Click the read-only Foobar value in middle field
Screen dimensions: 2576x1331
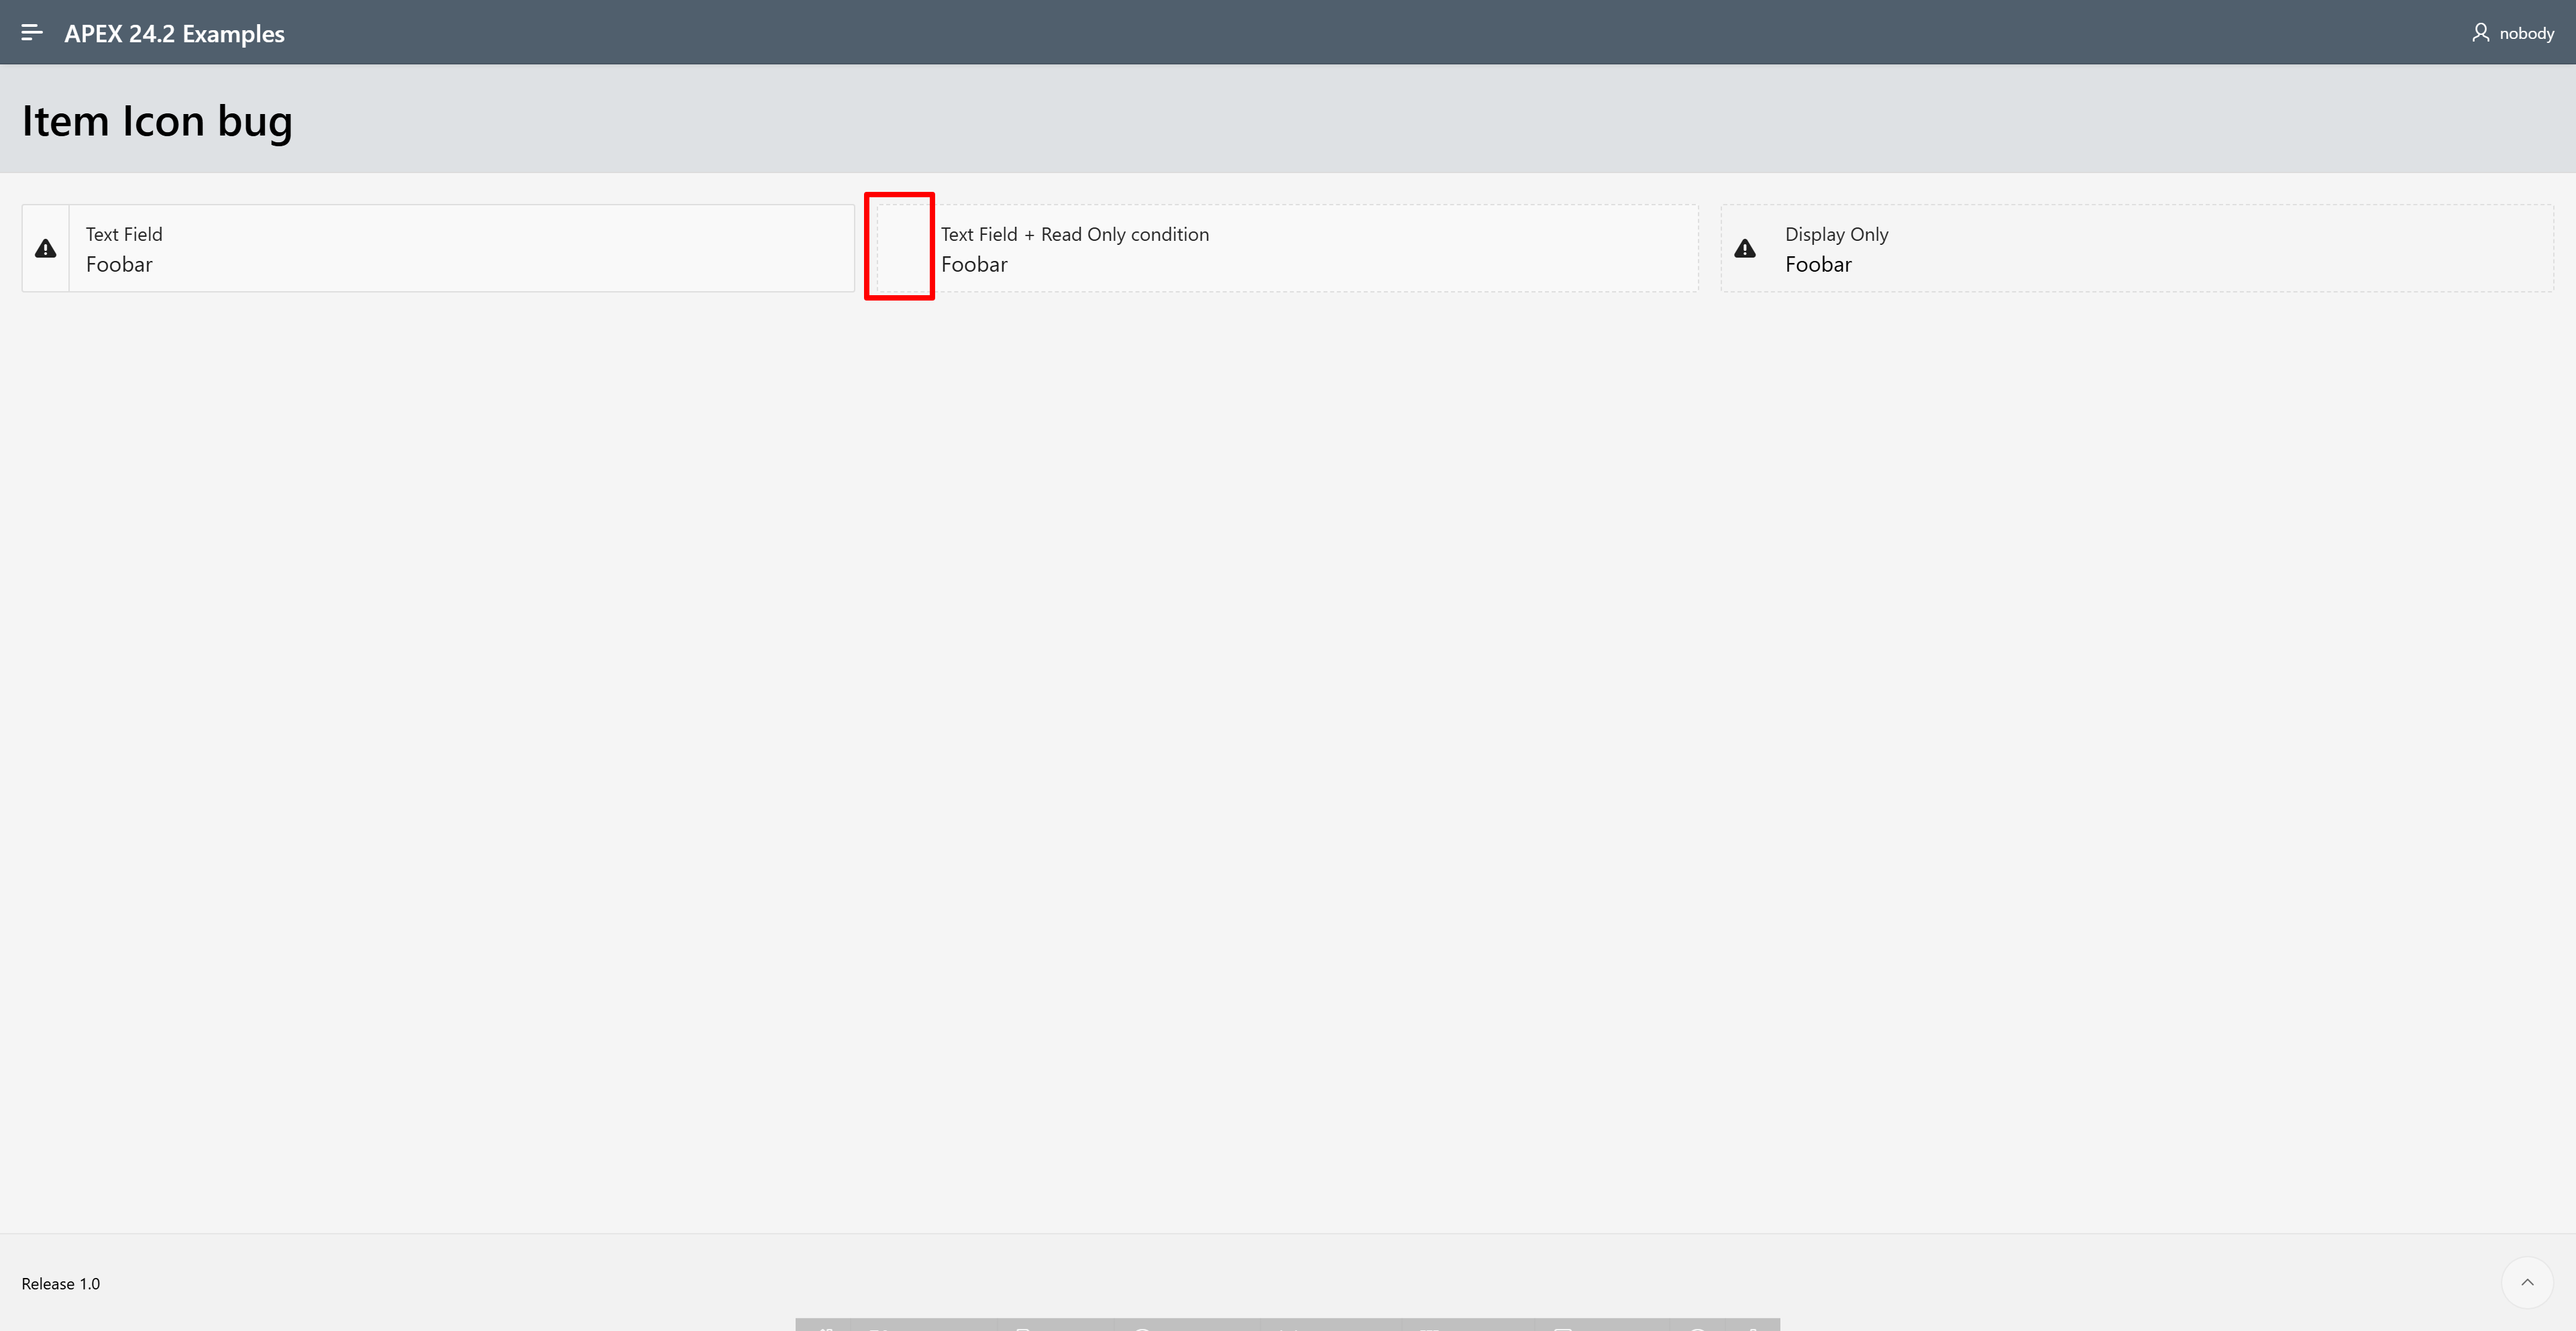pos(974,265)
